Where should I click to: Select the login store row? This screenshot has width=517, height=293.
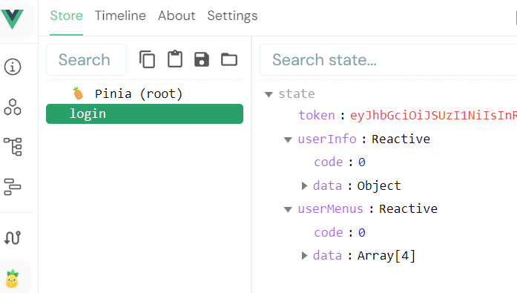click(145, 113)
